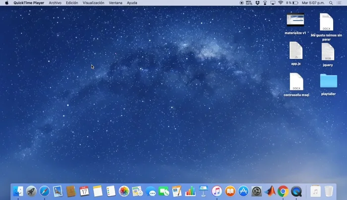Launch Google Chrome from the dock
Viewport: 347px width, 200px height.
click(x=283, y=191)
